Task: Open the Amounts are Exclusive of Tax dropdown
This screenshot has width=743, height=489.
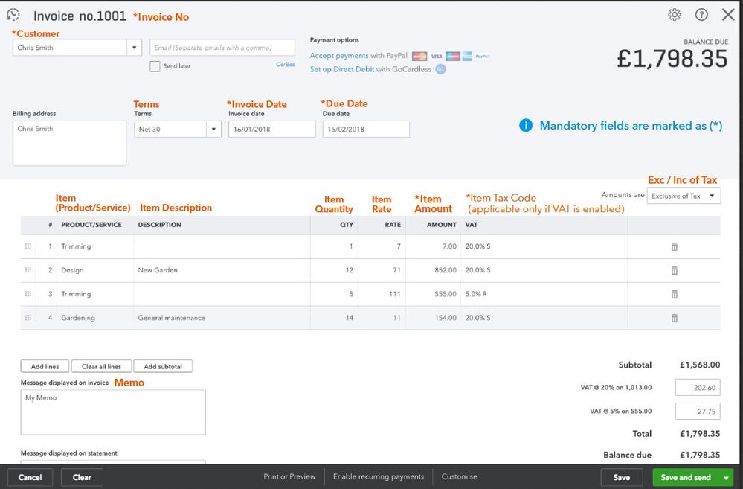Action: [x=684, y=196]
